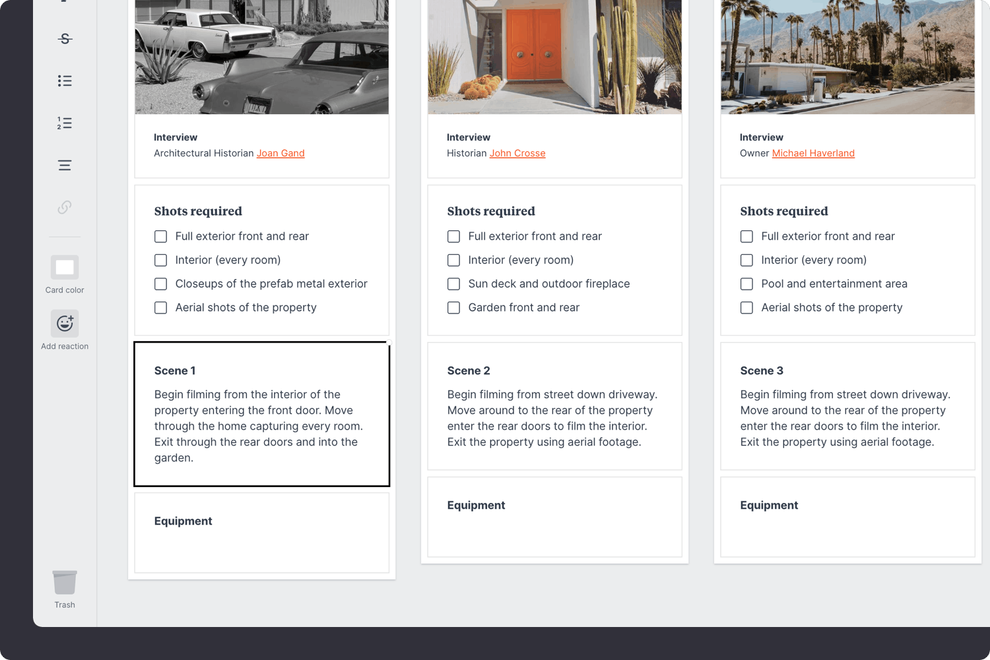Viewport: 990px width, 660px height.
Task: Open the John Crosse link
Action: [x=517, y=153]
